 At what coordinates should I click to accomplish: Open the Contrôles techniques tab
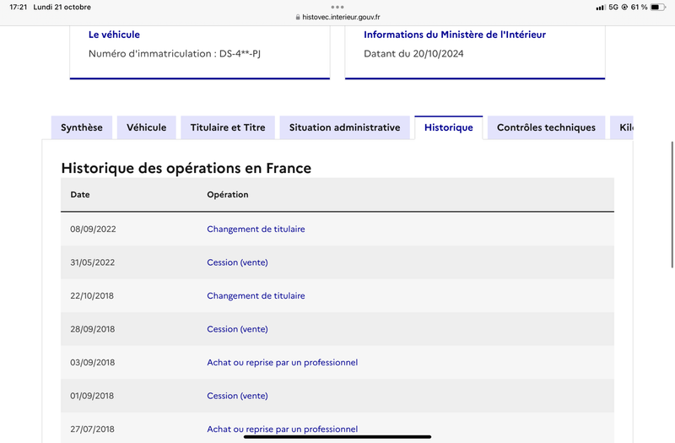pyautogui.click(x=546, y=127)
